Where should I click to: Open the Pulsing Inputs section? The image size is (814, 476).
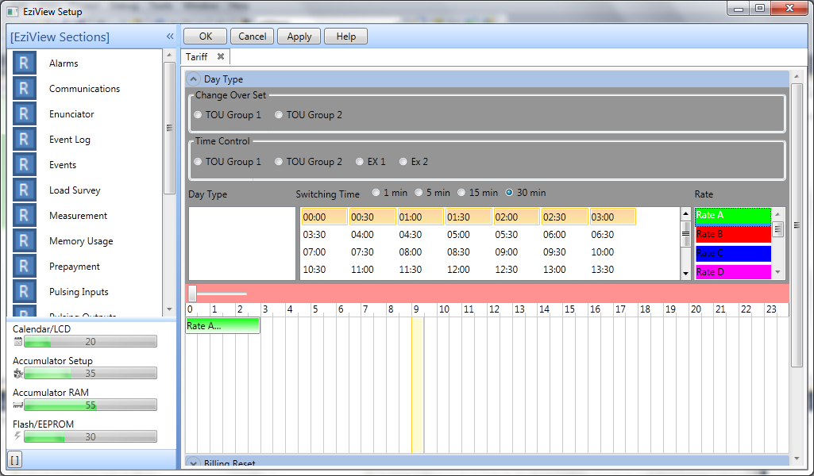click(x=79, y=292)
